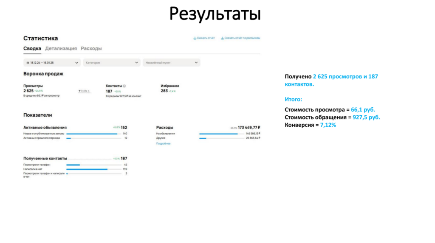The width and height of the screenshot is (435, 243).
Task: Click the Результаты slide title
Action: coord(215,14)
